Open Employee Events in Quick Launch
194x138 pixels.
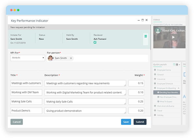164,70
